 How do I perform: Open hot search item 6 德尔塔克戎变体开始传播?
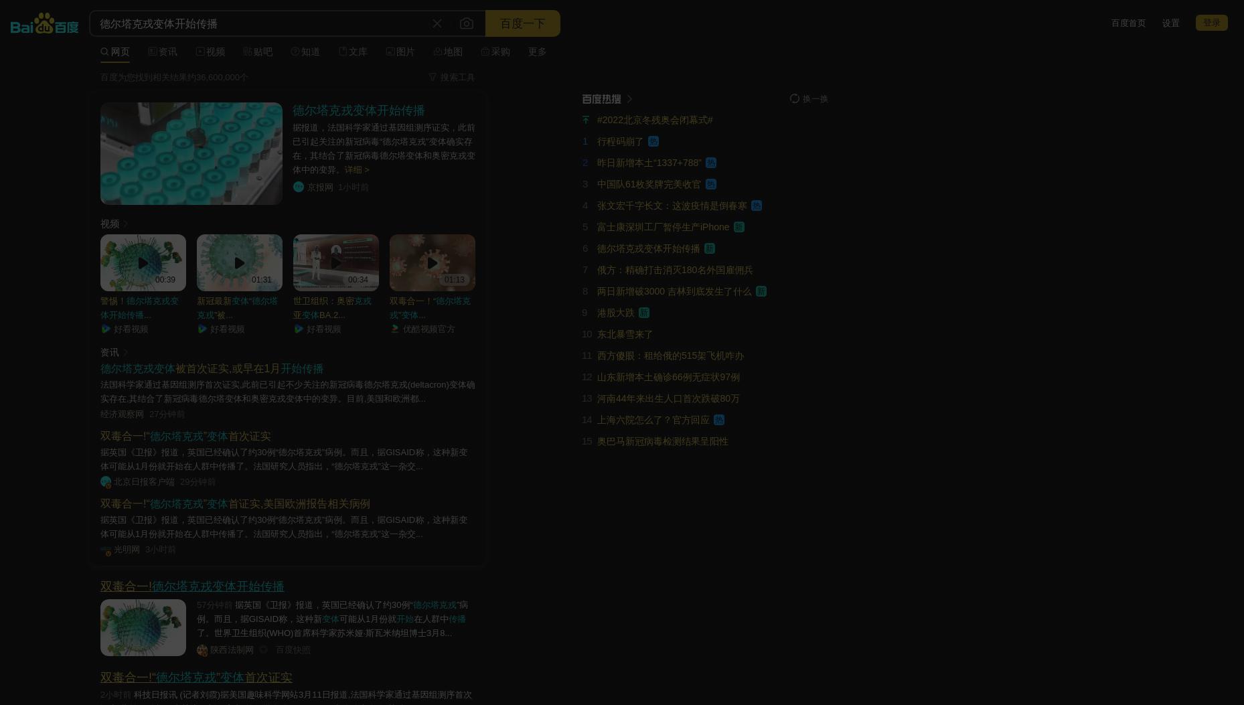(648, 248)
